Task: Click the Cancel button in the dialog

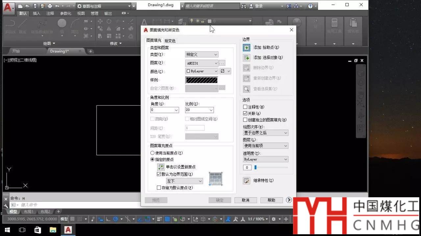Action: [245, 200]
